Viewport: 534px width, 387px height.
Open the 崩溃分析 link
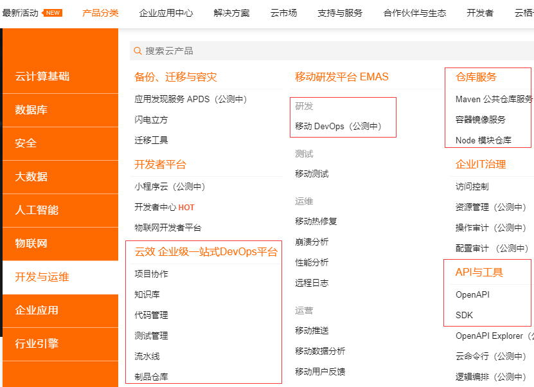(x=312, y=242)
